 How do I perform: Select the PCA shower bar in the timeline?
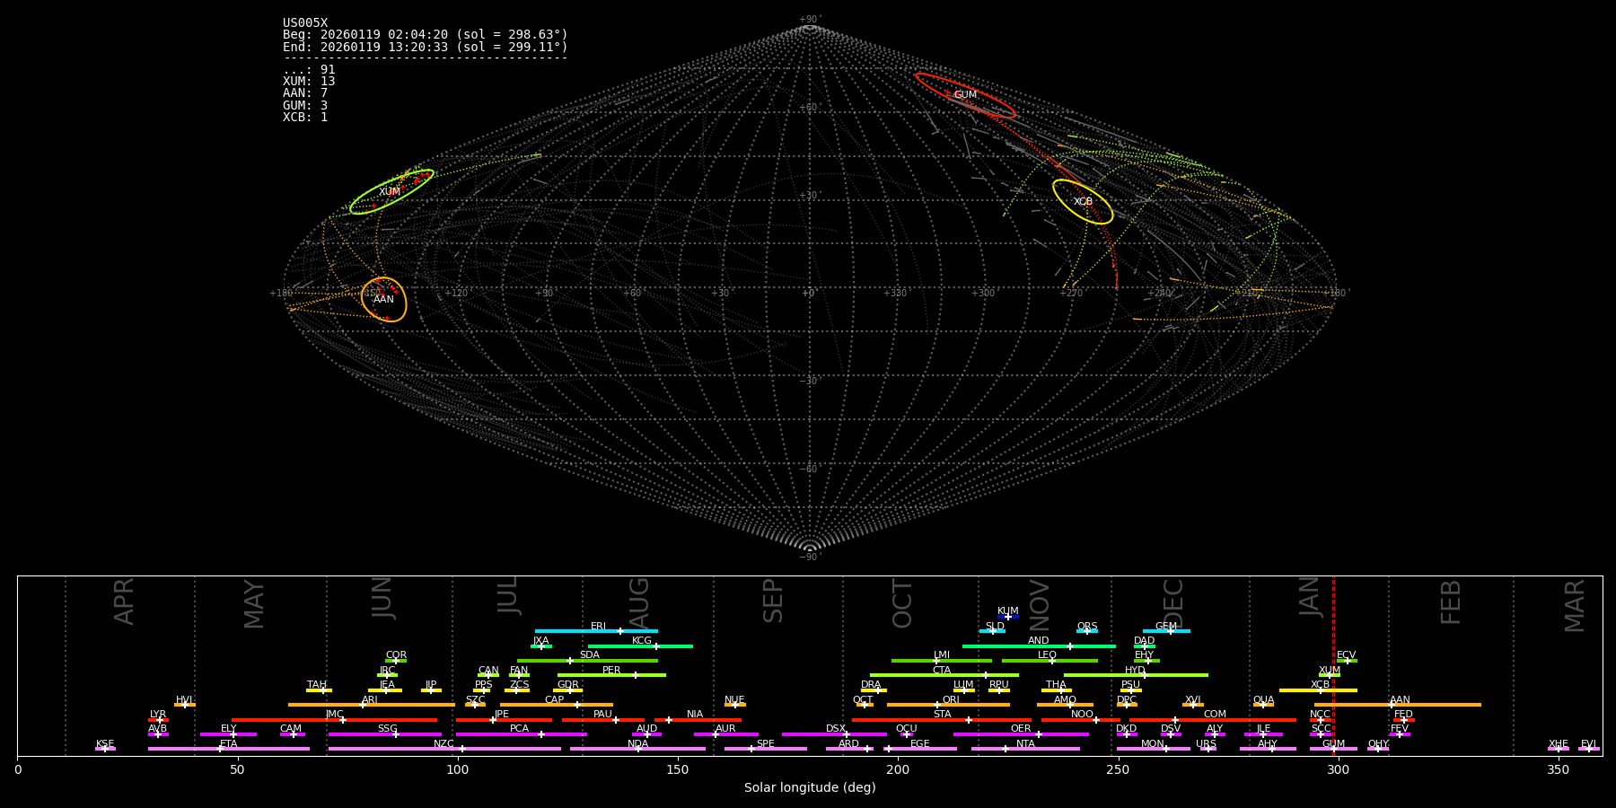pyautogui.click(x=521, y=734)
